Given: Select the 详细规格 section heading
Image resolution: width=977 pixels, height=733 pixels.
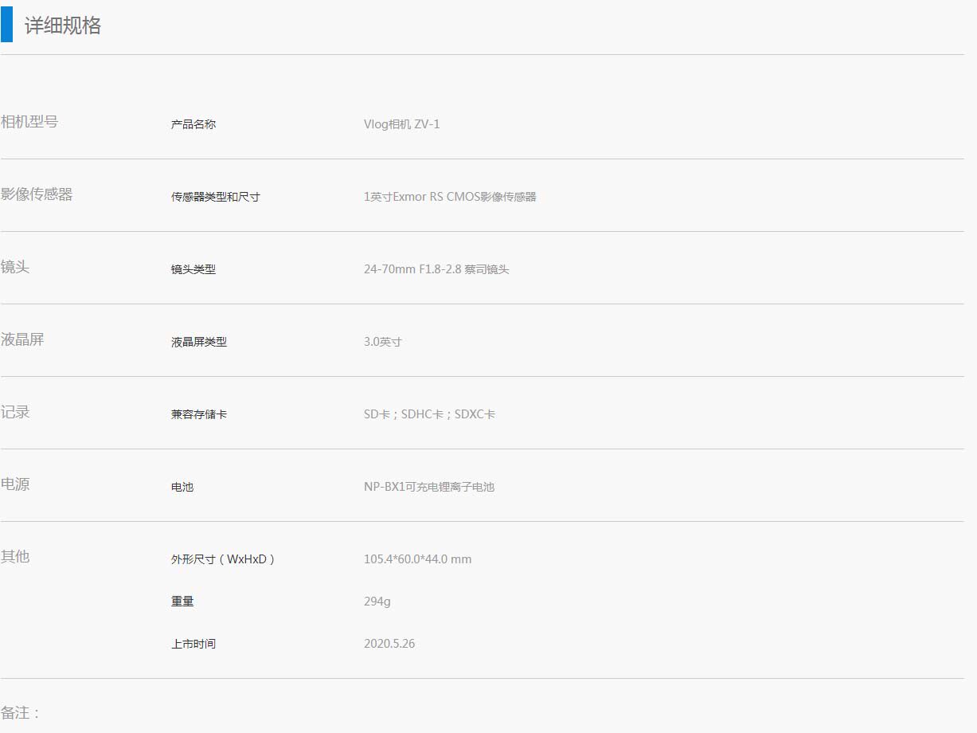Looking at the screenshot, I should pos(63,25).
